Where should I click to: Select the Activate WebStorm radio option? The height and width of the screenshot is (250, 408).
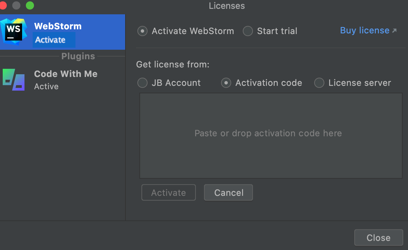coord(142,31)
